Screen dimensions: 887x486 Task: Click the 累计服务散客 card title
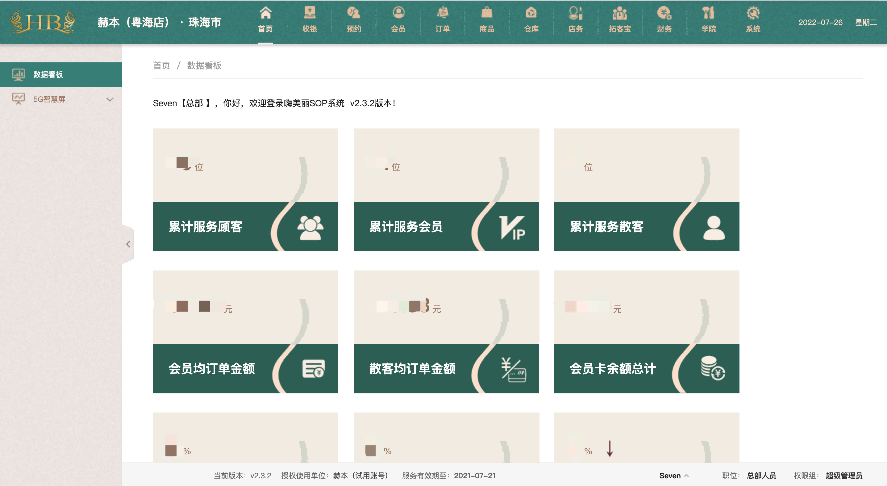click(606, 227)
